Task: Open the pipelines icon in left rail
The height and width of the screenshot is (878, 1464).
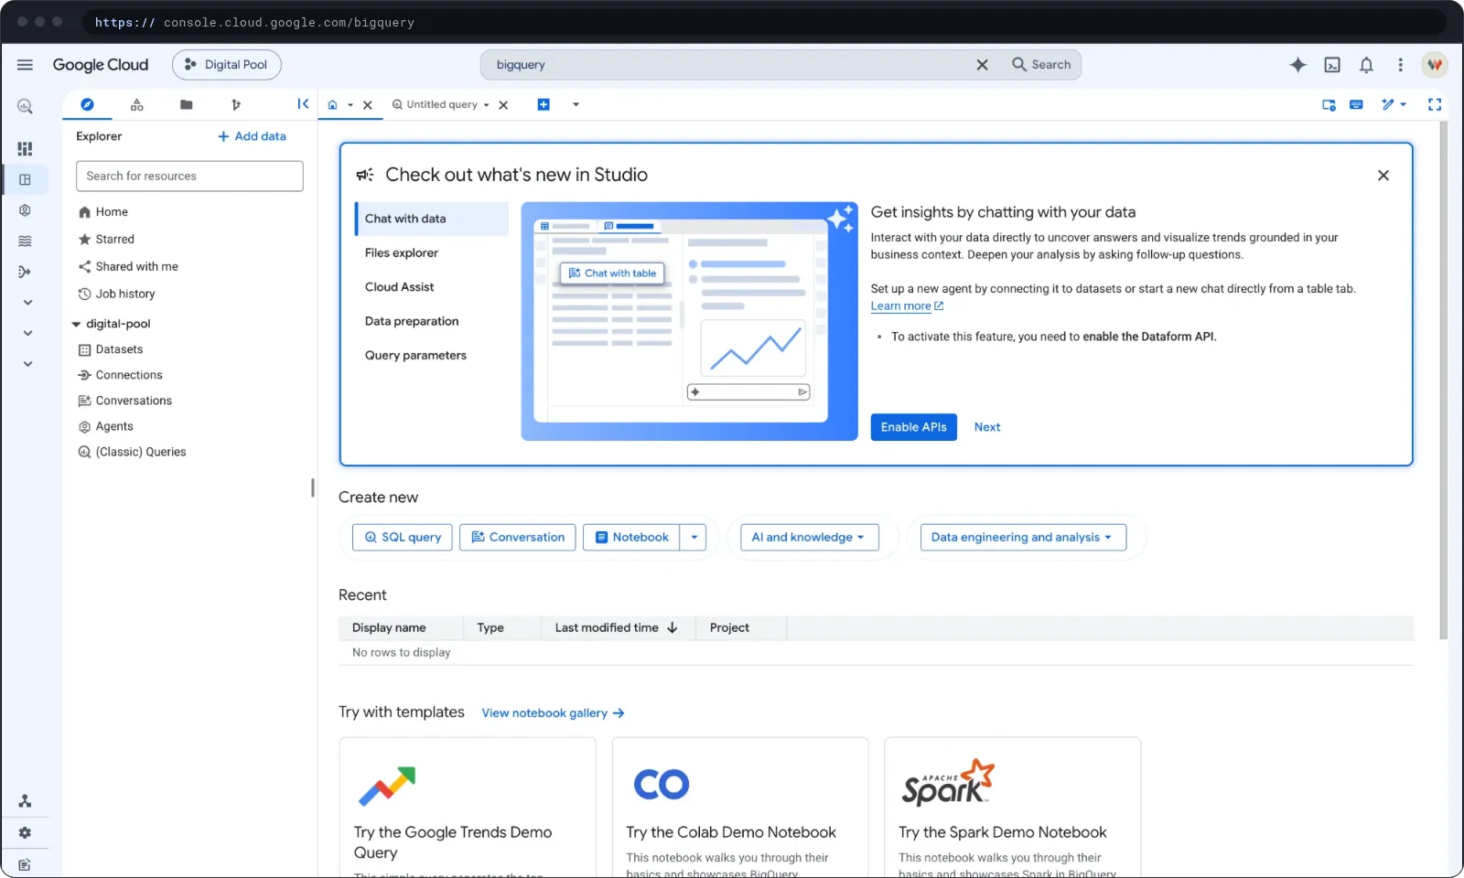Action: 25,272
